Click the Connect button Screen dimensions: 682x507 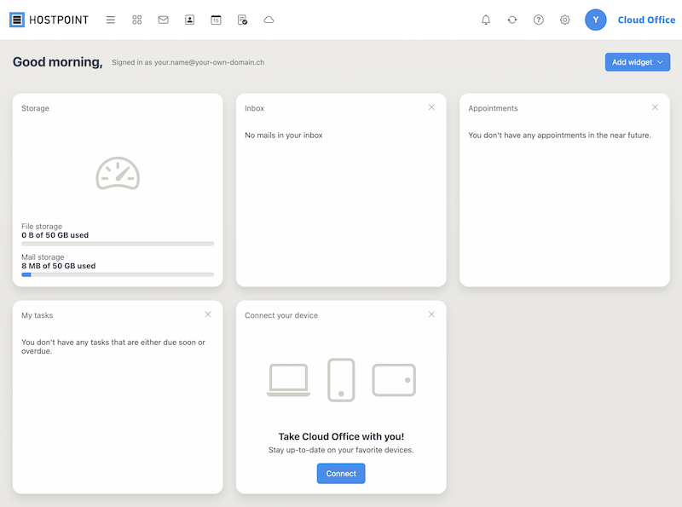(x=341, y=474)
